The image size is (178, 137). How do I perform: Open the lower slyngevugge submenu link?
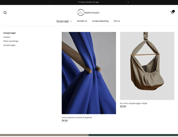point(9,45)
